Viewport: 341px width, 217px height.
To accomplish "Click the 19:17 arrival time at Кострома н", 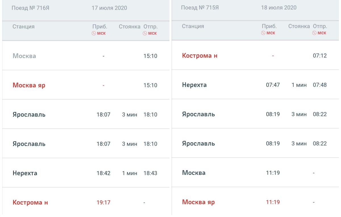I will coord(103,202).
